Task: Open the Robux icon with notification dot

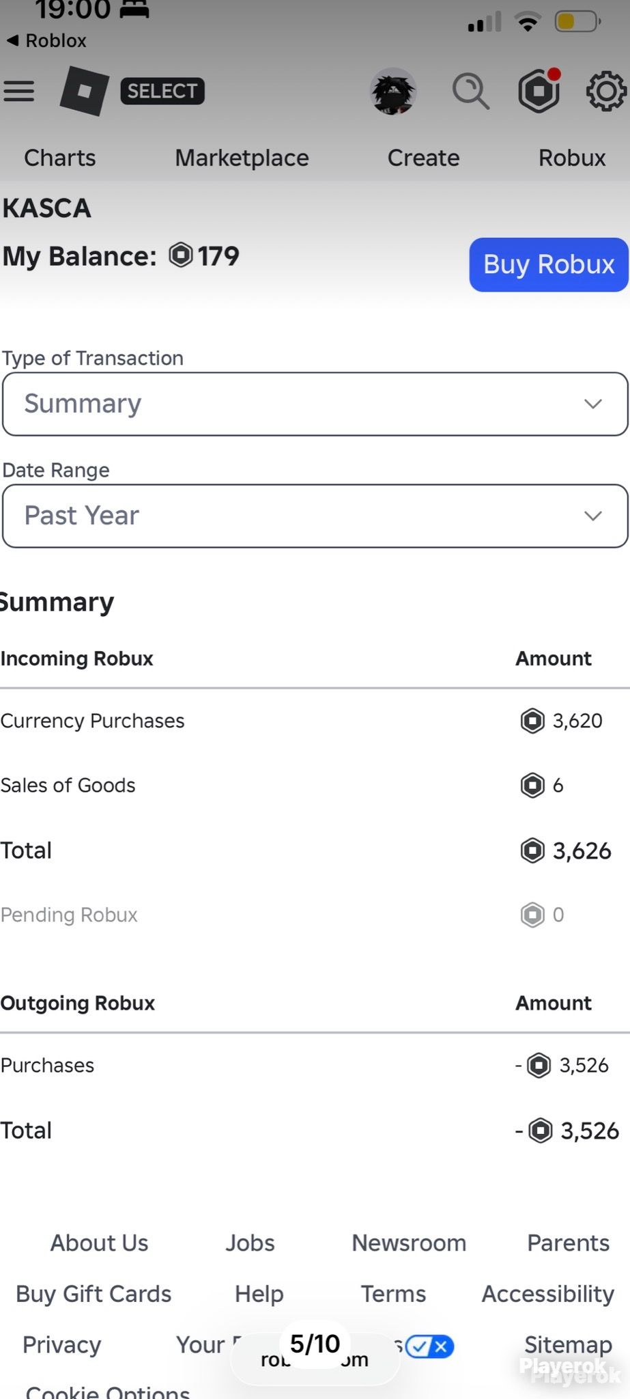Action: tap(539, 90)
